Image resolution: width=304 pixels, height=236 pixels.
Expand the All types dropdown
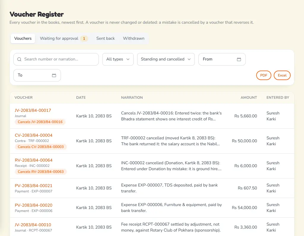(118, 59)
